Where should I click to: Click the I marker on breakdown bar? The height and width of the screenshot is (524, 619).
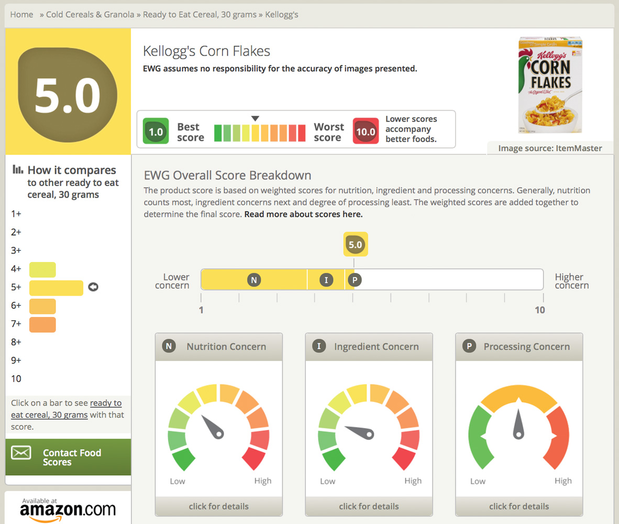[x=326, y=280]
